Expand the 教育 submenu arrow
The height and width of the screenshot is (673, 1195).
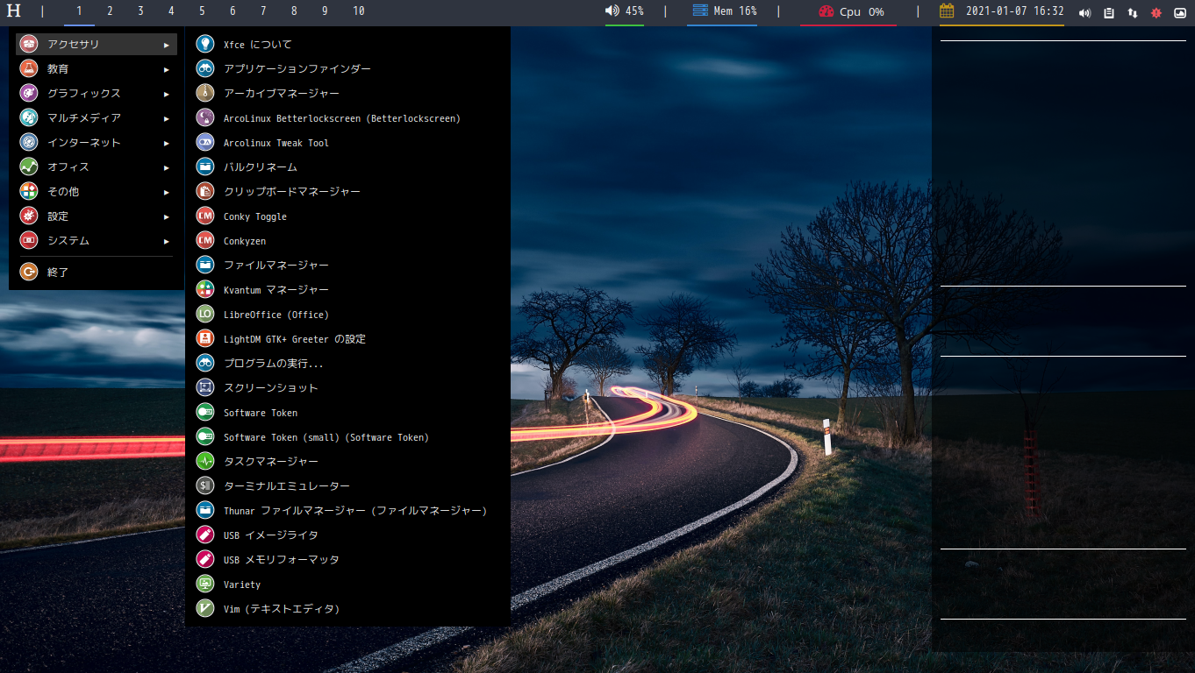point(167,69)
